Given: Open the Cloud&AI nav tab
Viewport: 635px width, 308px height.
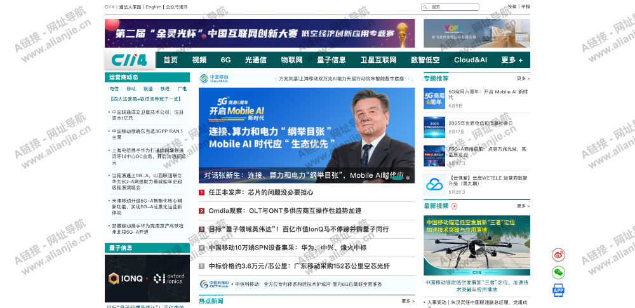Looking at the screenshot, I should pos(470,60).
